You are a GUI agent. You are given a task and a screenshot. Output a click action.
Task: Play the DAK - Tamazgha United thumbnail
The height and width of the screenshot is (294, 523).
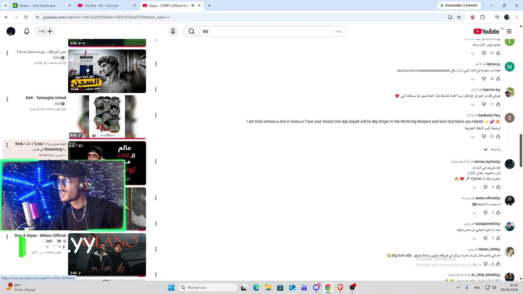click(107, 117)
